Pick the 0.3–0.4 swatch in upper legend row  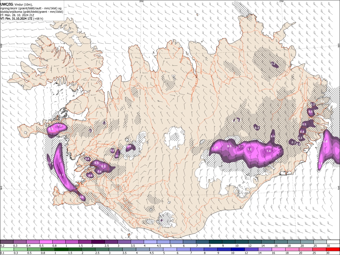pos(20,242)
